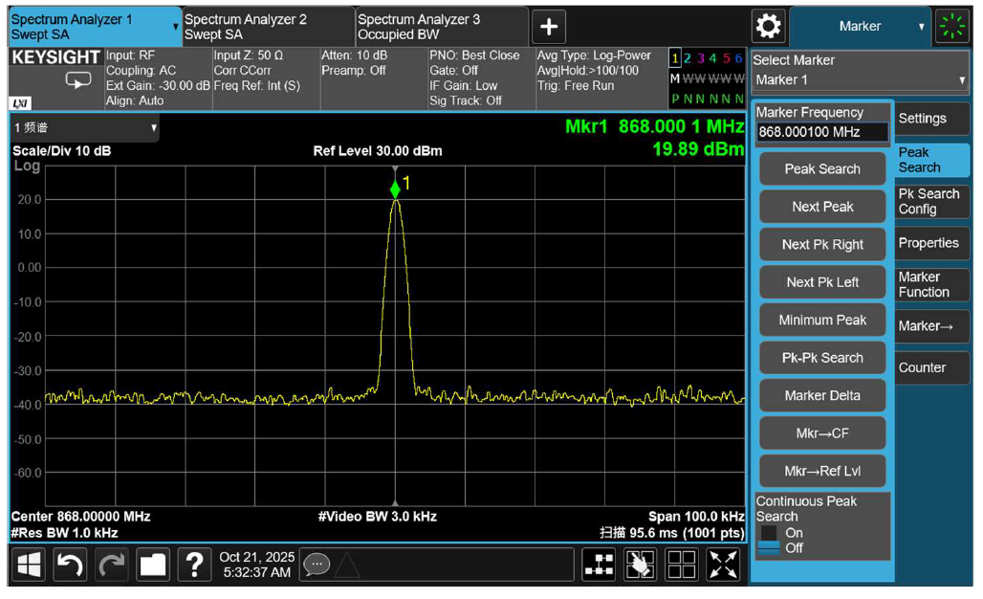983x599 pixels.
Task: Select the block diagram view icon
Action: (x=600, y=565)
